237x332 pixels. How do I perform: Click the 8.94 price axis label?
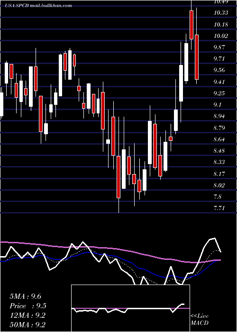[x=219, y=116]
